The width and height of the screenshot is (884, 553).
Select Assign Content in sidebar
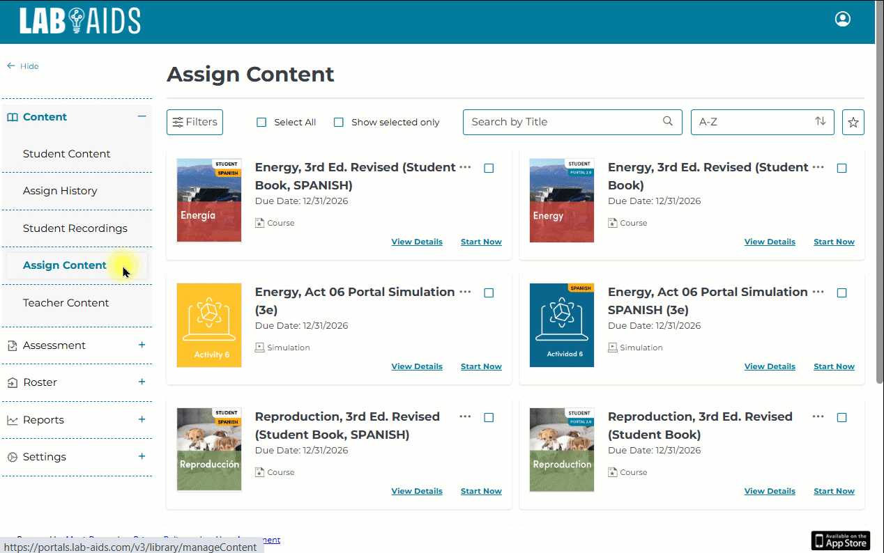(65, 265)
